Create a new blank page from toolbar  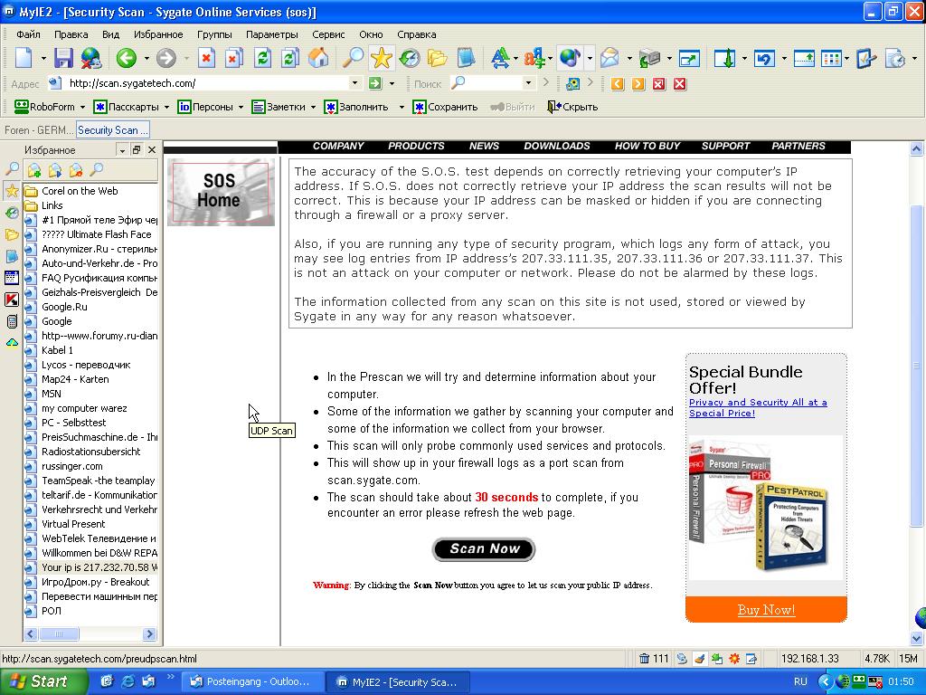[24, 58]
